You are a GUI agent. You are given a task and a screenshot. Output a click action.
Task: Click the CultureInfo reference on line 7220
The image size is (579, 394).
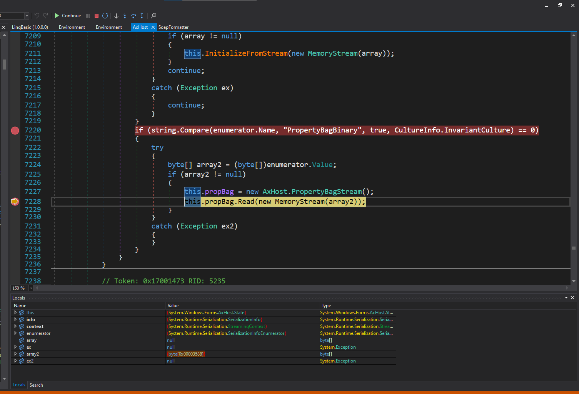[x=417, y=130]
